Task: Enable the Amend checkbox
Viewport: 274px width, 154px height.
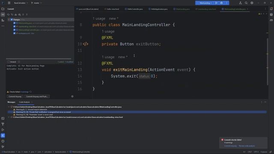Action: click(x=9, y=62)
